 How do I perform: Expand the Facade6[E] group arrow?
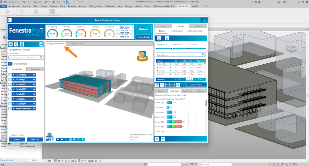point(13,99)
